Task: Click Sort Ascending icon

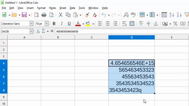Action: click(172, 15)
